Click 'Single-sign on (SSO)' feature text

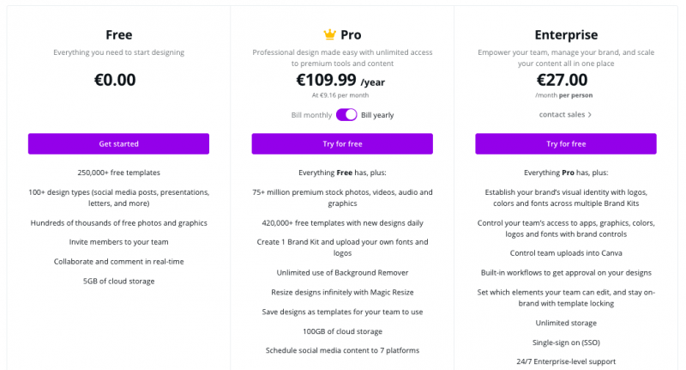[x=566, y=343]
